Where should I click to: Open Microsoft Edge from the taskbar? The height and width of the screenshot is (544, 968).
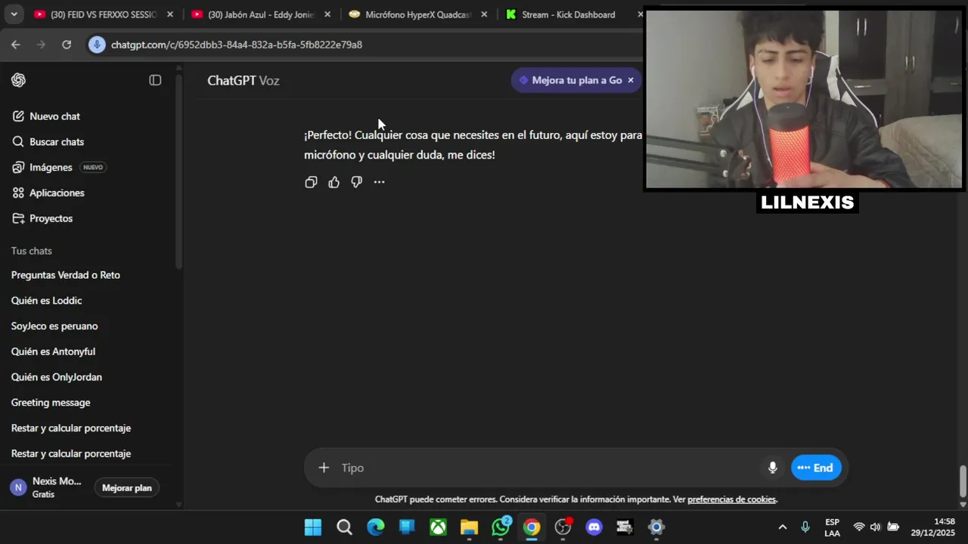pyautogui.click(x=376, y=527)
